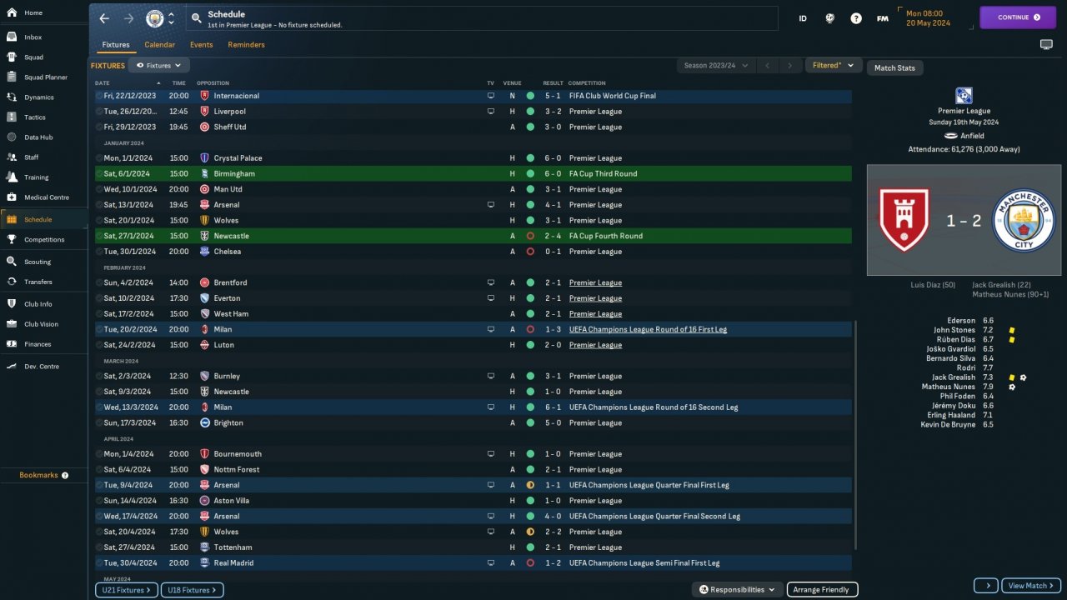Image resolution: width=1067 pixels, height=600 pixels.
Task: Select Club Vision in the sidebar
Action: [43, 324]
